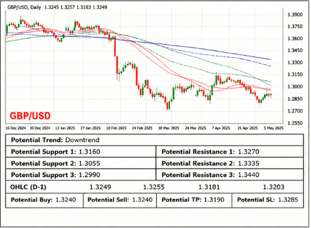
Task: Select the Potential Support 1 cell
Action: [80, 152]
